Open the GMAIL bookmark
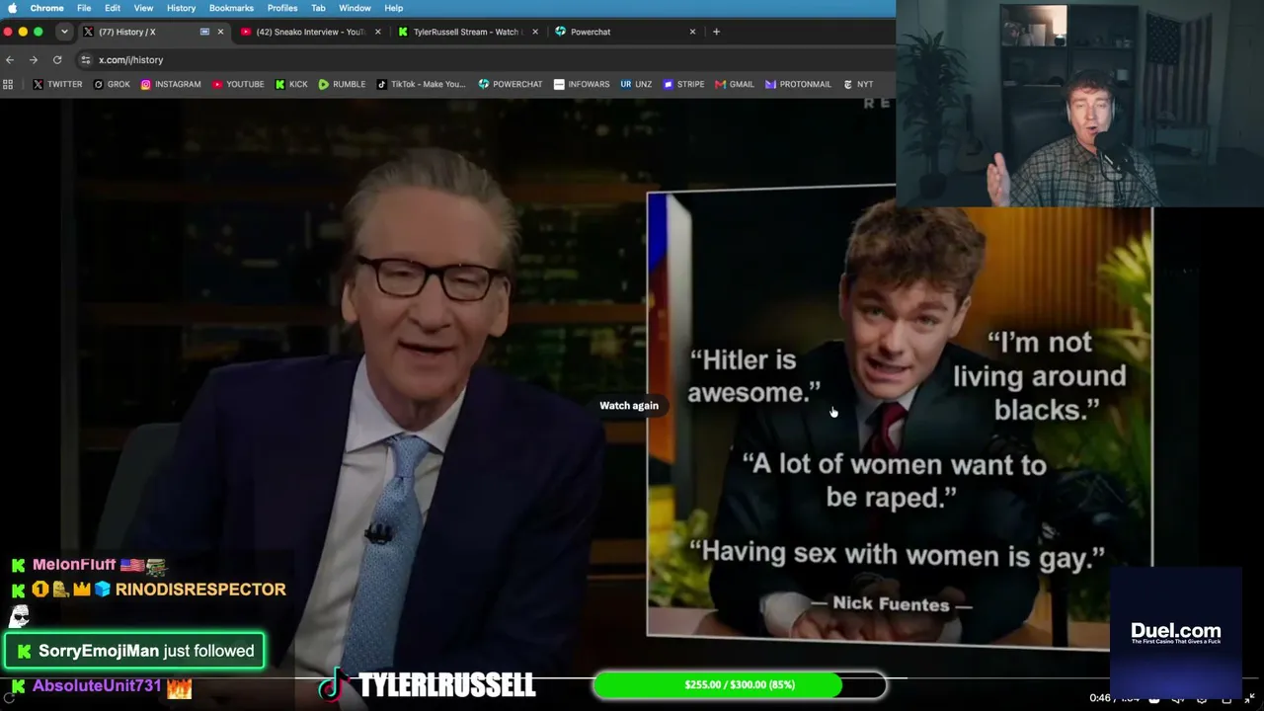This screenshot has width=1264, height=711. click(x=735, y=85)
